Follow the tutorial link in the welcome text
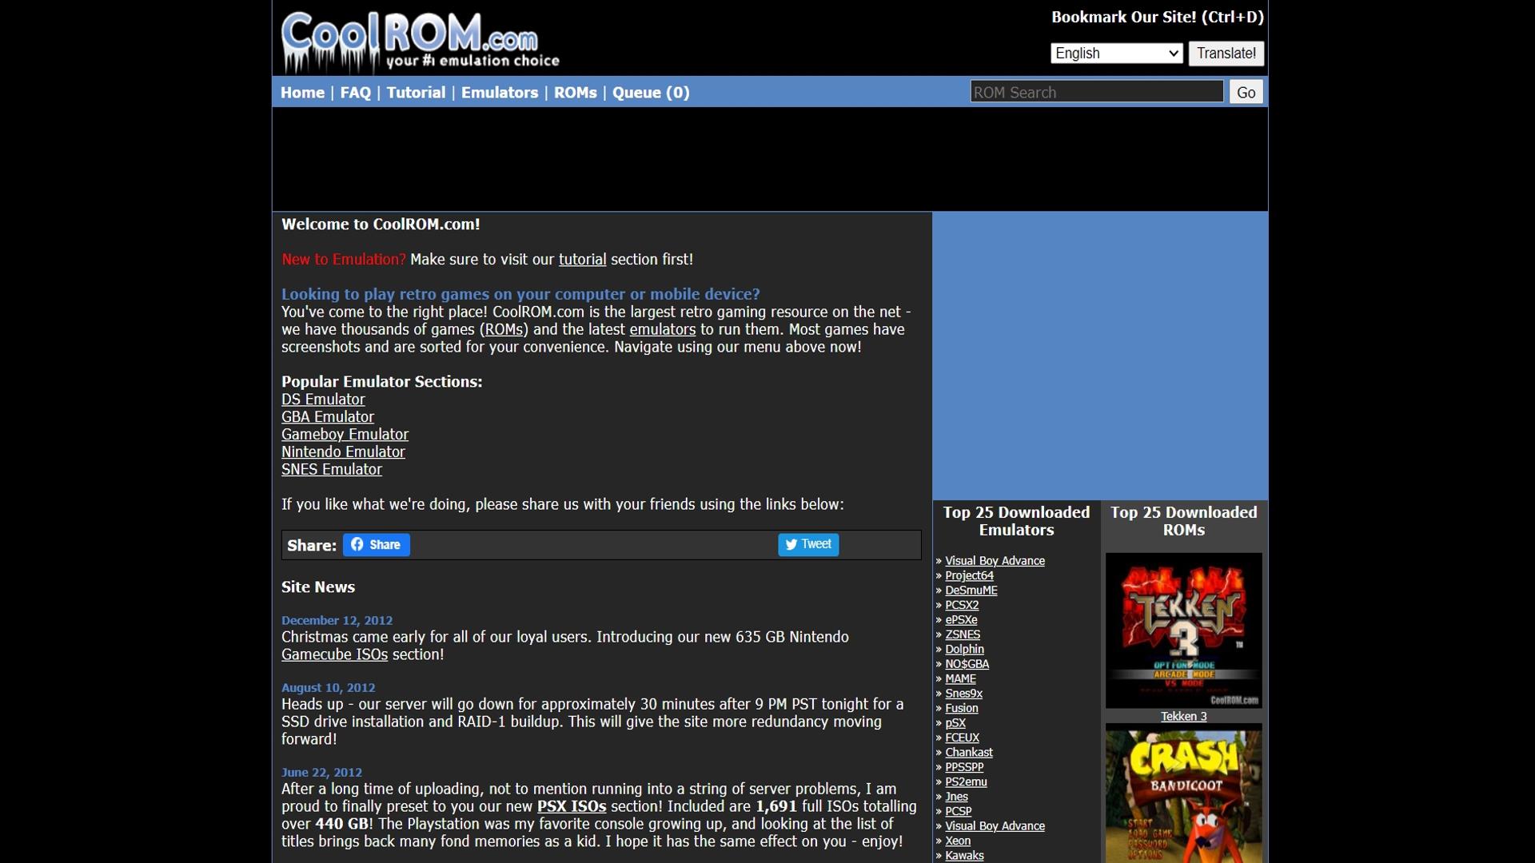 coord(582,260)
